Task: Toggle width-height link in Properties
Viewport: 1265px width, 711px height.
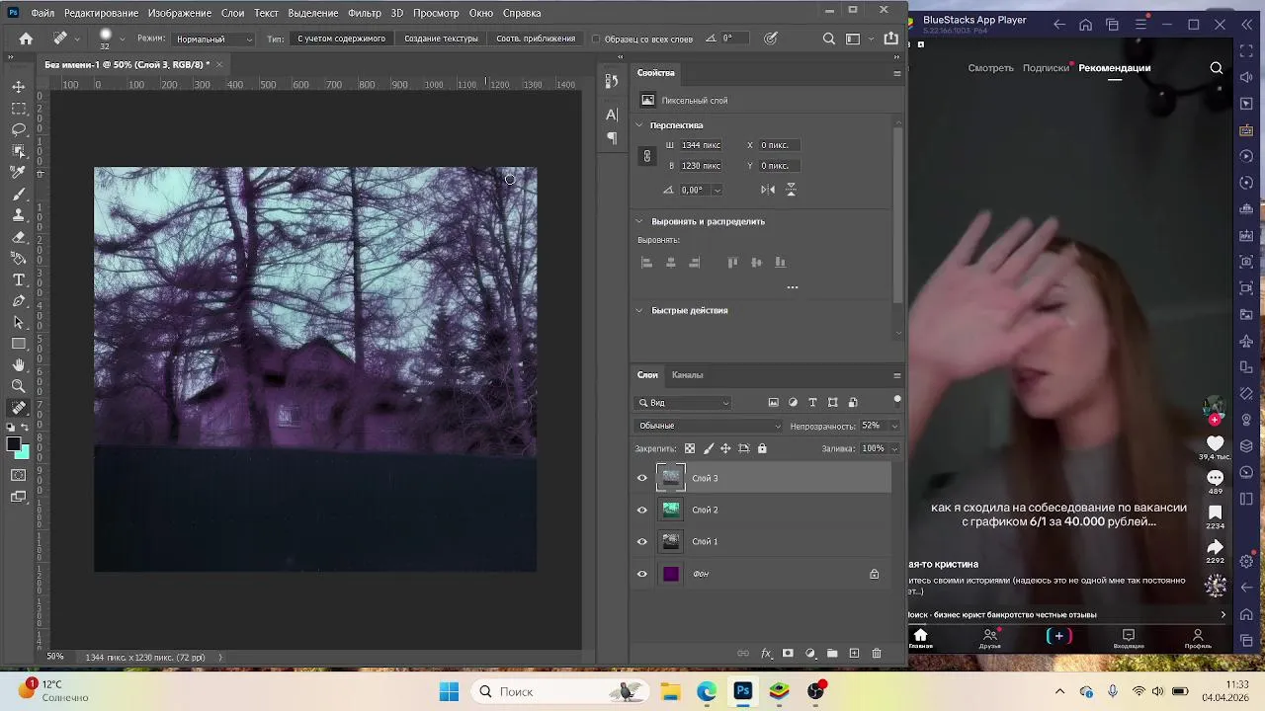Action: tap(647, 156)
